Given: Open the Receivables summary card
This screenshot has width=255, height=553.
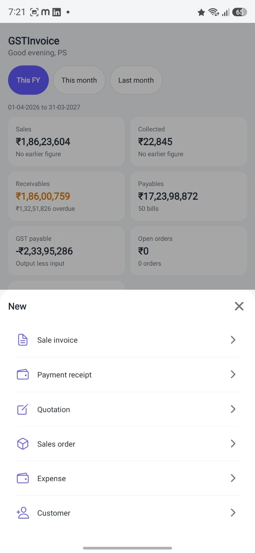Looking at the screenshot, I should coord(66,196).
